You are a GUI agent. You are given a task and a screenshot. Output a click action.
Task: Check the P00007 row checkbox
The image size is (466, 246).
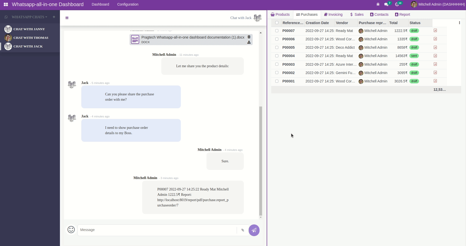(277, 31)
